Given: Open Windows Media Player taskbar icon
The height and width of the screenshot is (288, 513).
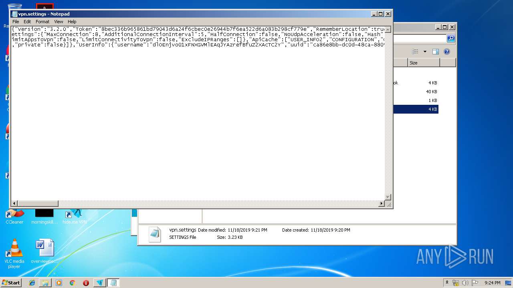Looking at the screenshot, I should [59, 282].
